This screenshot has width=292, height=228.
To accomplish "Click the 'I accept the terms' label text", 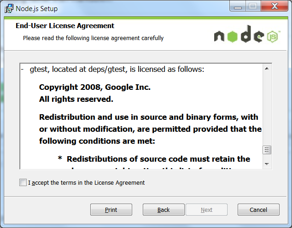I will (87, 183).
